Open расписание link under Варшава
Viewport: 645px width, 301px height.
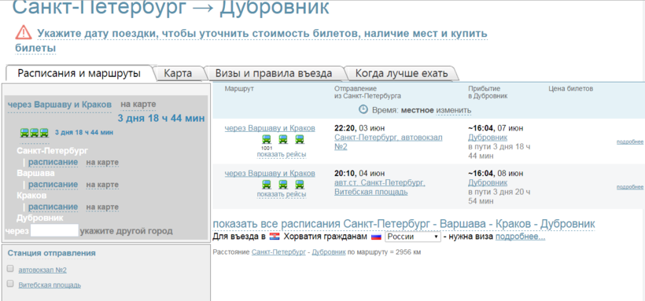tap(53, 184)
